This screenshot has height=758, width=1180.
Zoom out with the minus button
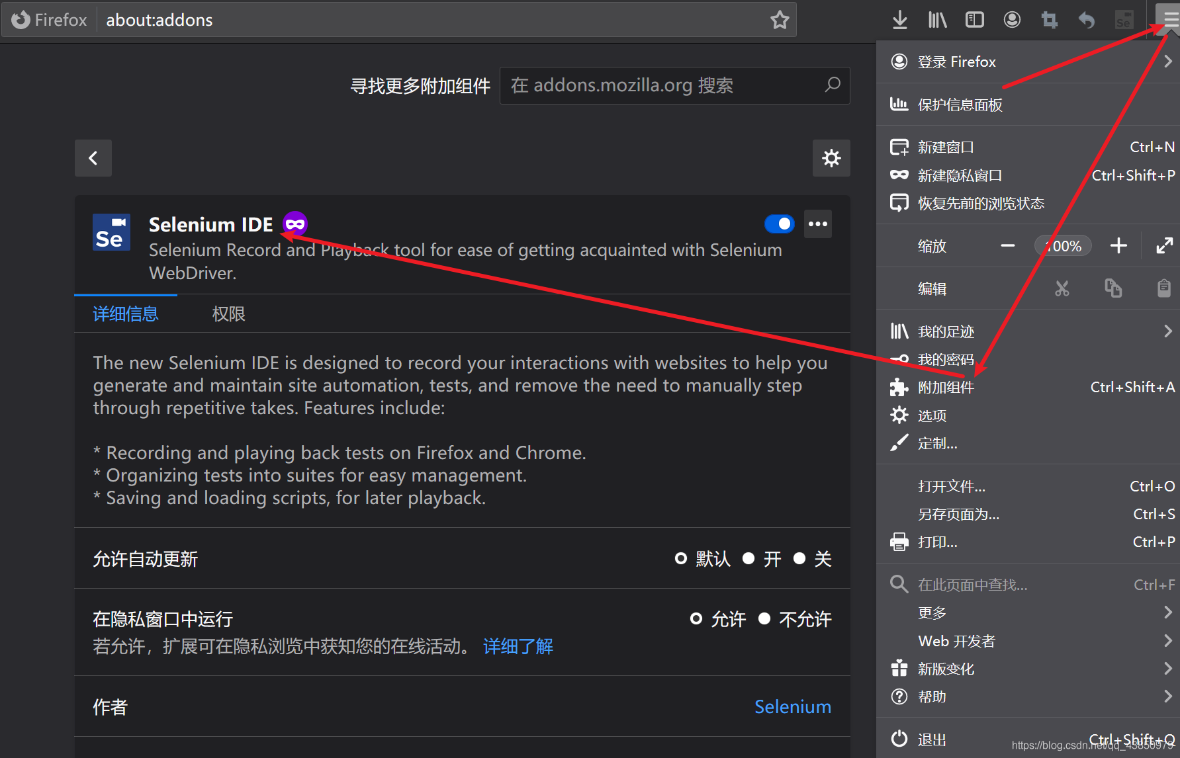tap(1007, 246)
